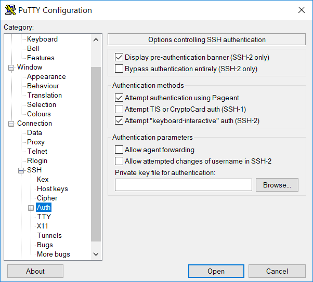Open the Proxy settings category
The height and width of the screenshot is (282, 313).
click(36, 142)
